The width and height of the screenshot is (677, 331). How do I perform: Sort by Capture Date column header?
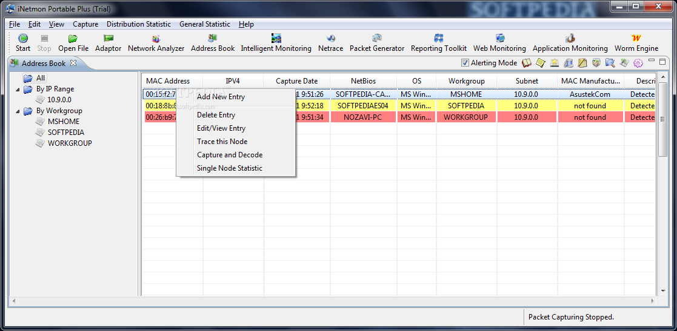297,81
